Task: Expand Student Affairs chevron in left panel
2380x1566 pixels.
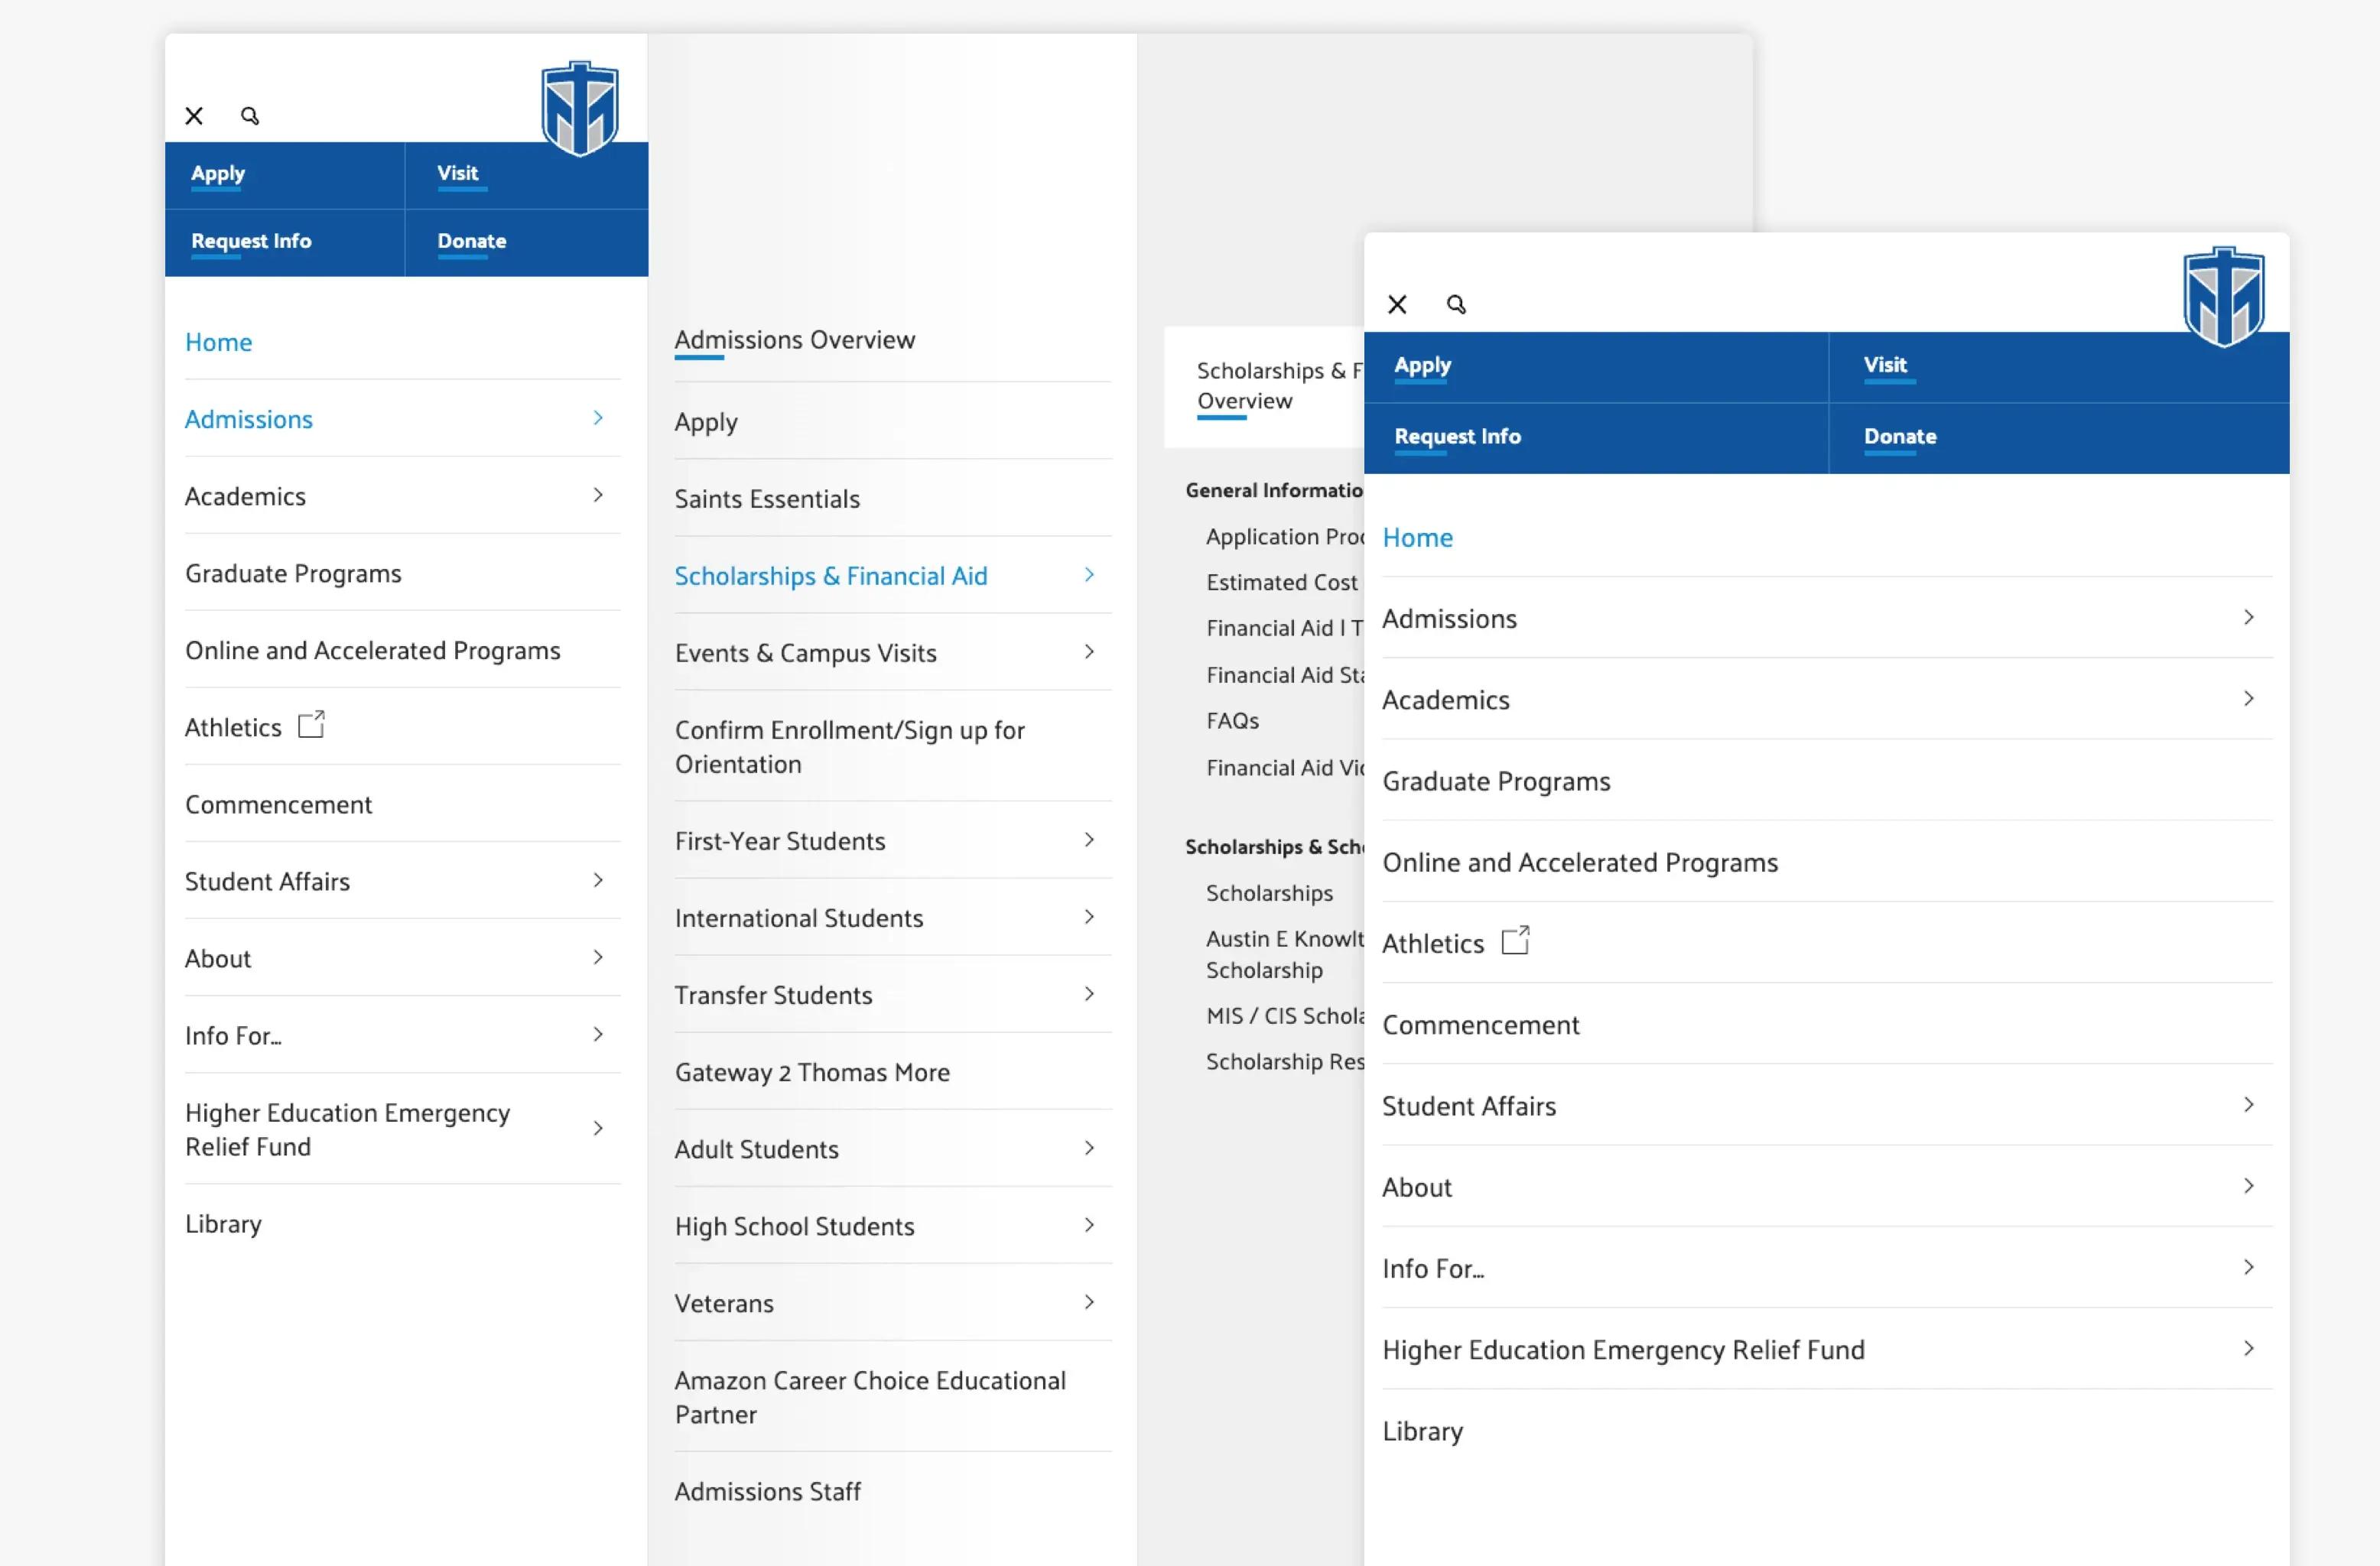Action: (x=598, y=880)
